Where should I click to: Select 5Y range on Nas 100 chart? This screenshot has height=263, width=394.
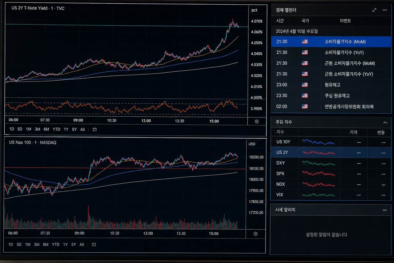[x=74, y=245]
